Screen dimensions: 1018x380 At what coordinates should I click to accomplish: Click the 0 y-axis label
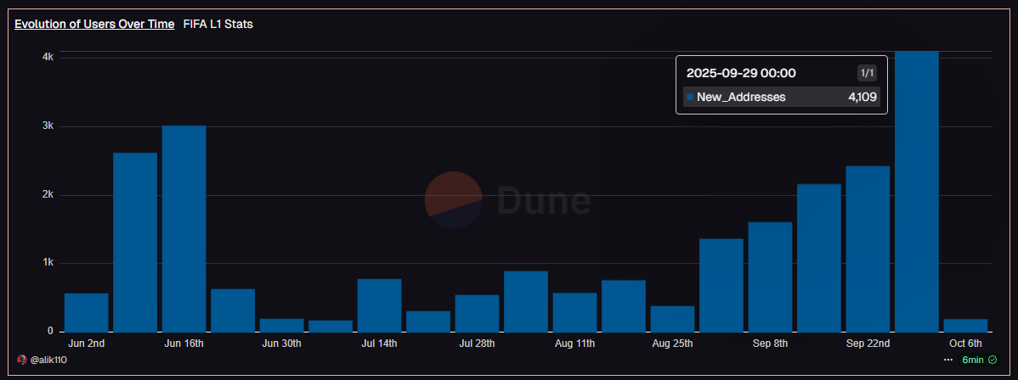51,332
